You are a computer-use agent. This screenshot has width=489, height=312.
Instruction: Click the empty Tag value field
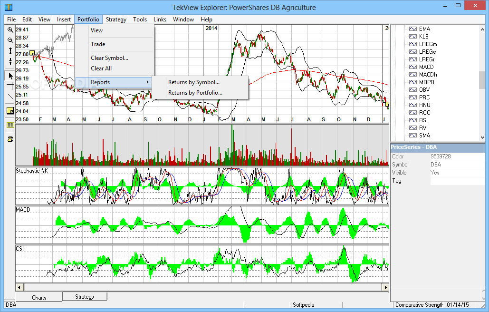coord(458,181)
